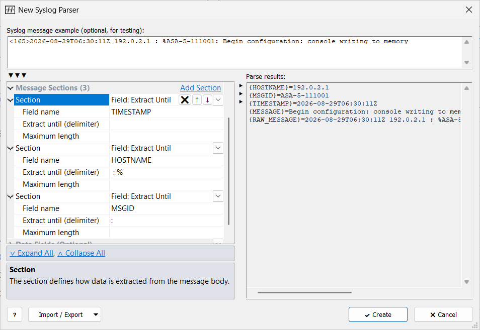Close the New Syslog Parser dialog
Screen dimensions: 480x330
click(x=468, y=10)
